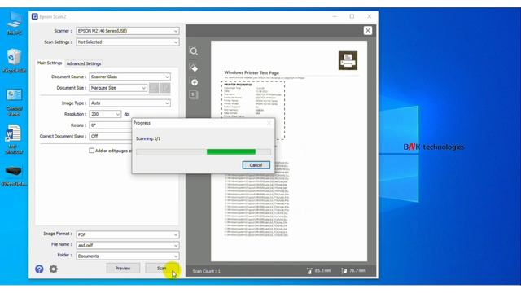This screenshot has width=521, height=293.
Task: Open the Scanner dropdown showing EPSON M2140
Action: coord(128,31)
